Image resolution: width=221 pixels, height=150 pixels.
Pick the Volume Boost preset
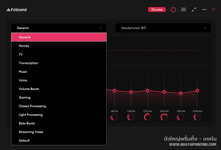click(29, 89)
